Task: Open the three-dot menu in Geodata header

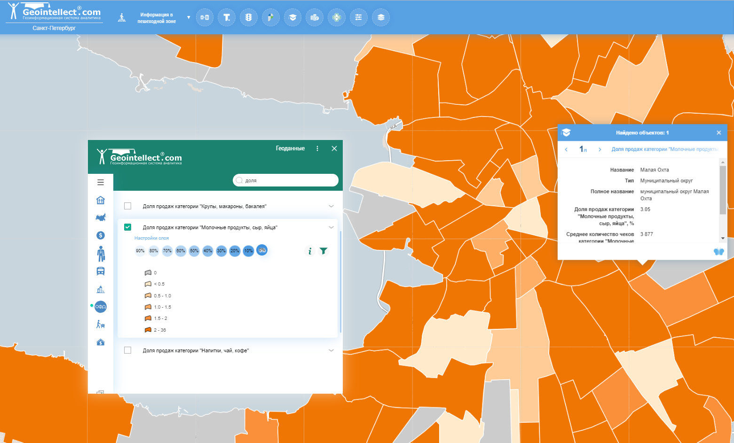Action: [x=317, y=148]
